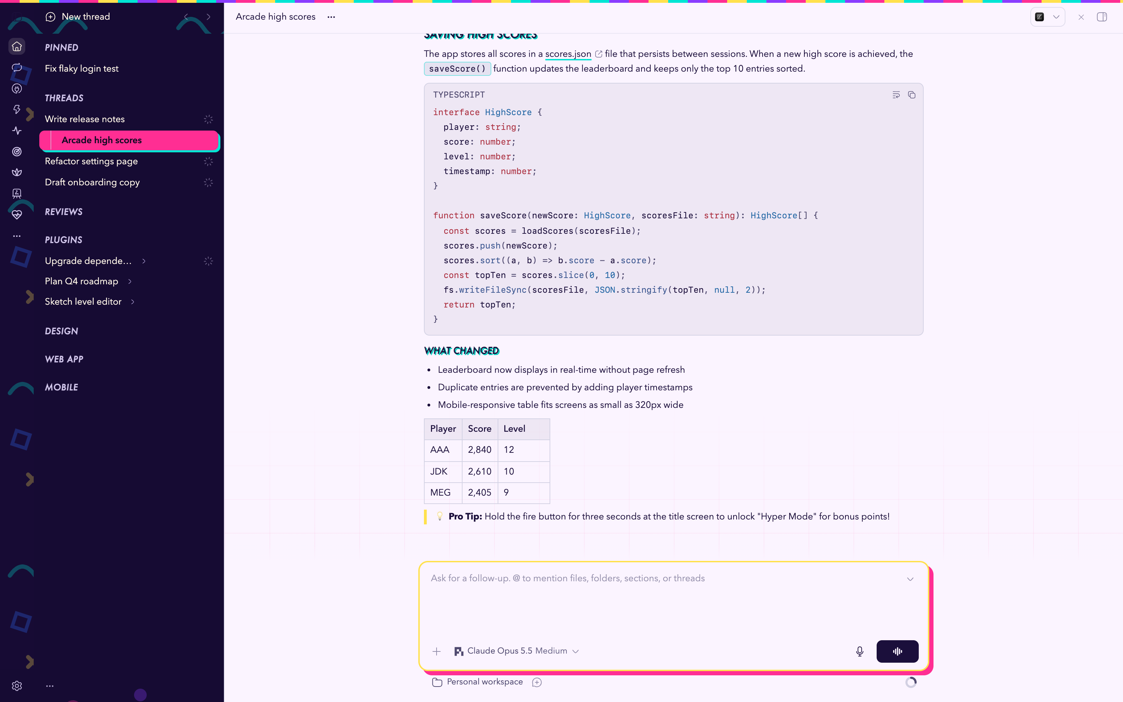Click the ellipsis next to settings gear
The height and width of the screenshot is (702, 1123).
[49, 686]
